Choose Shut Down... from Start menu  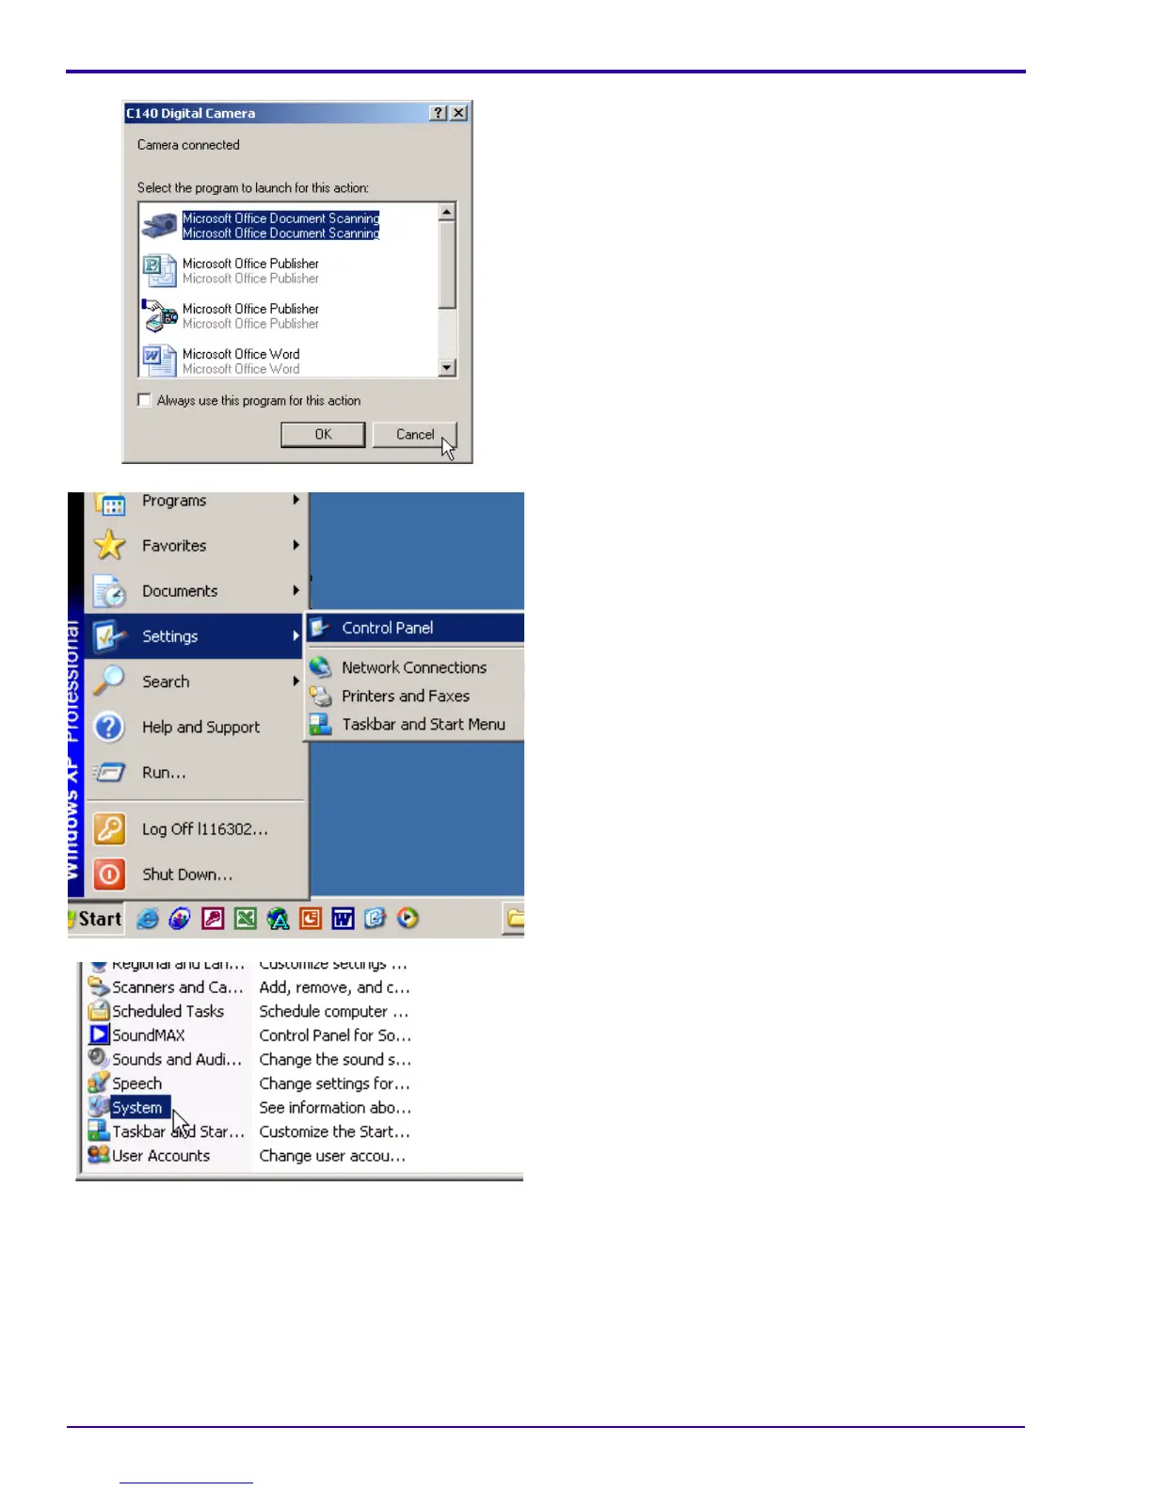(x=197, y=874)
